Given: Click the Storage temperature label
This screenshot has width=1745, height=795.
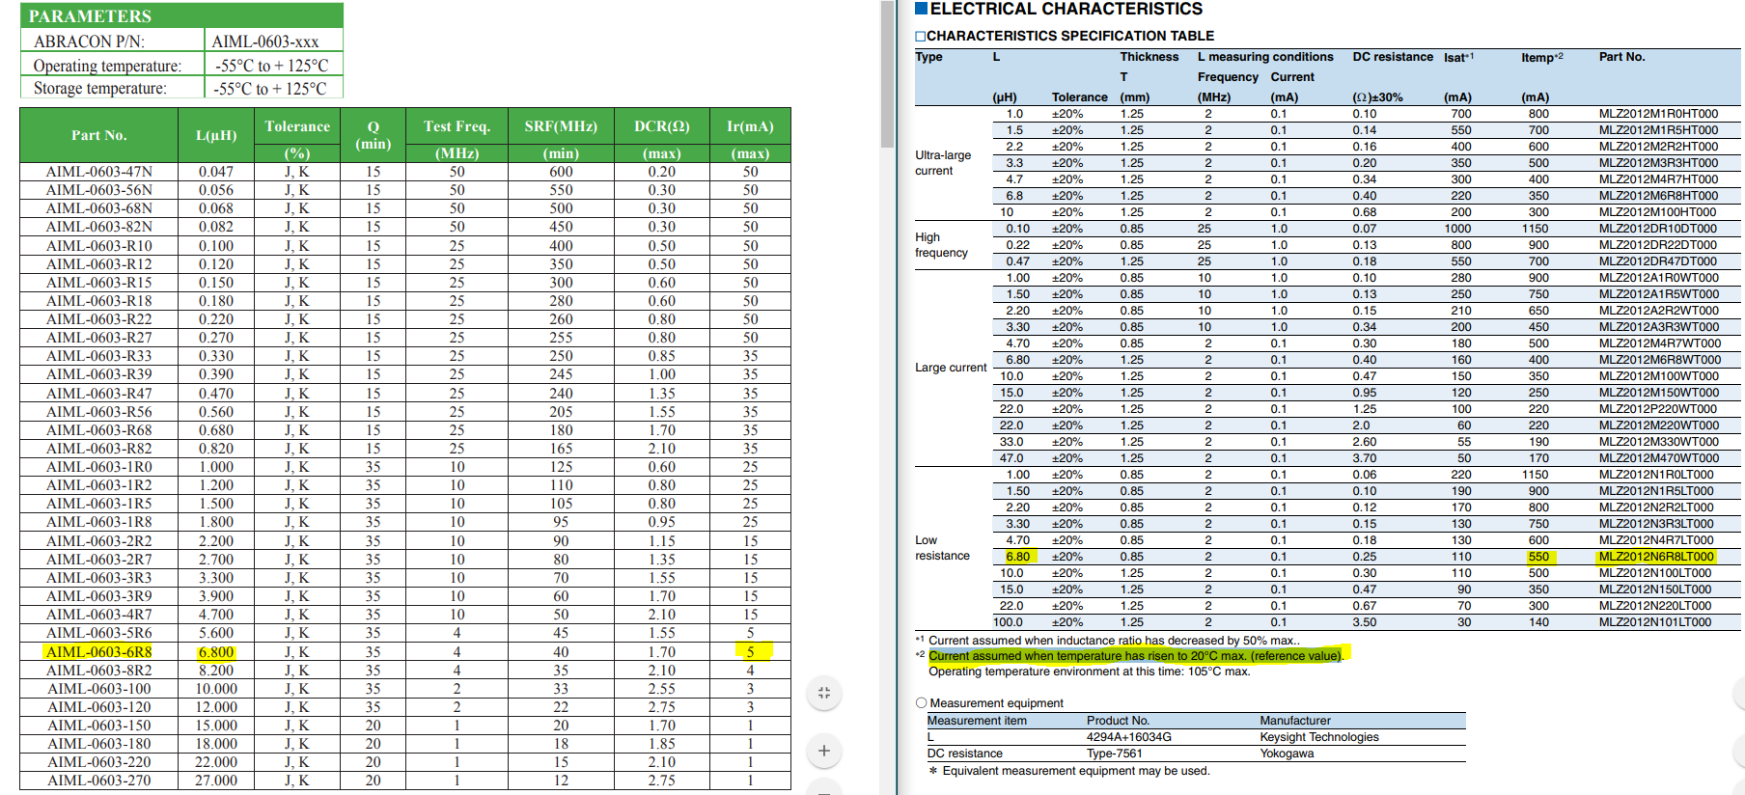Looking at the screenshot, I should (99, 88).
